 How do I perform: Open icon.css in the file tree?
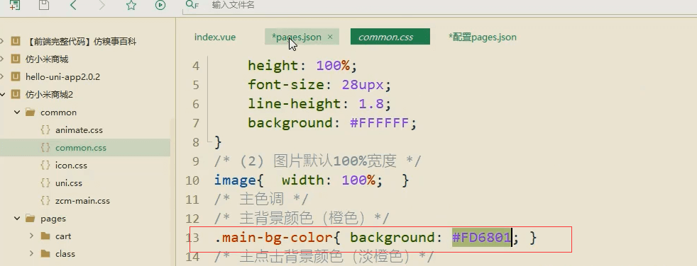[x=71, y=166]
